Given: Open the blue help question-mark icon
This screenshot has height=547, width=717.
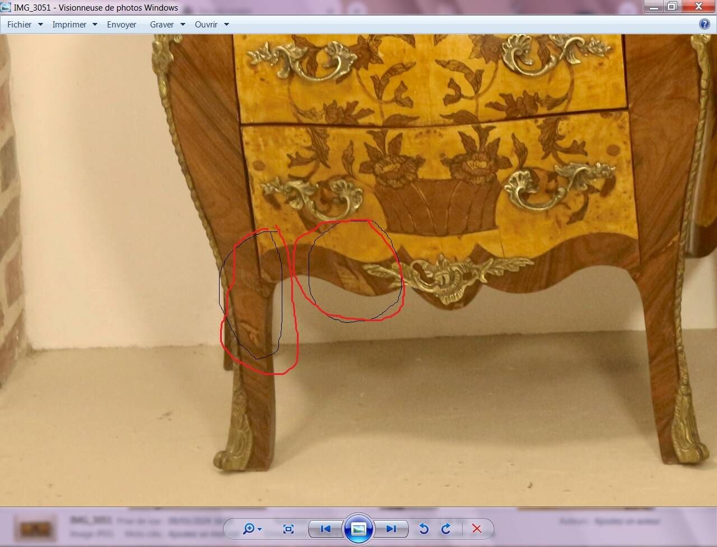Looking at the screenshot, I should (x=705, y=24).
